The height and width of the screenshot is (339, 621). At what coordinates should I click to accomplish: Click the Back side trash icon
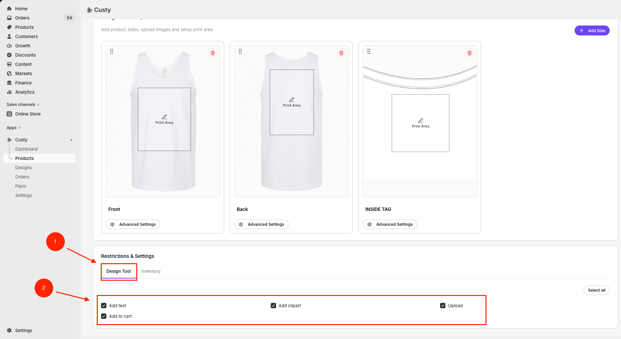[341, 53]
